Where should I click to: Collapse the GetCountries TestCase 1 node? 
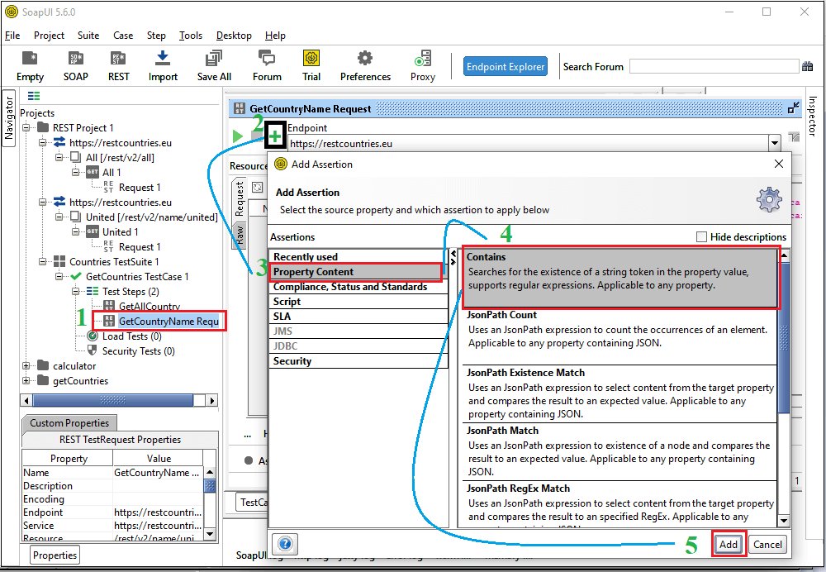pos(59,276)
